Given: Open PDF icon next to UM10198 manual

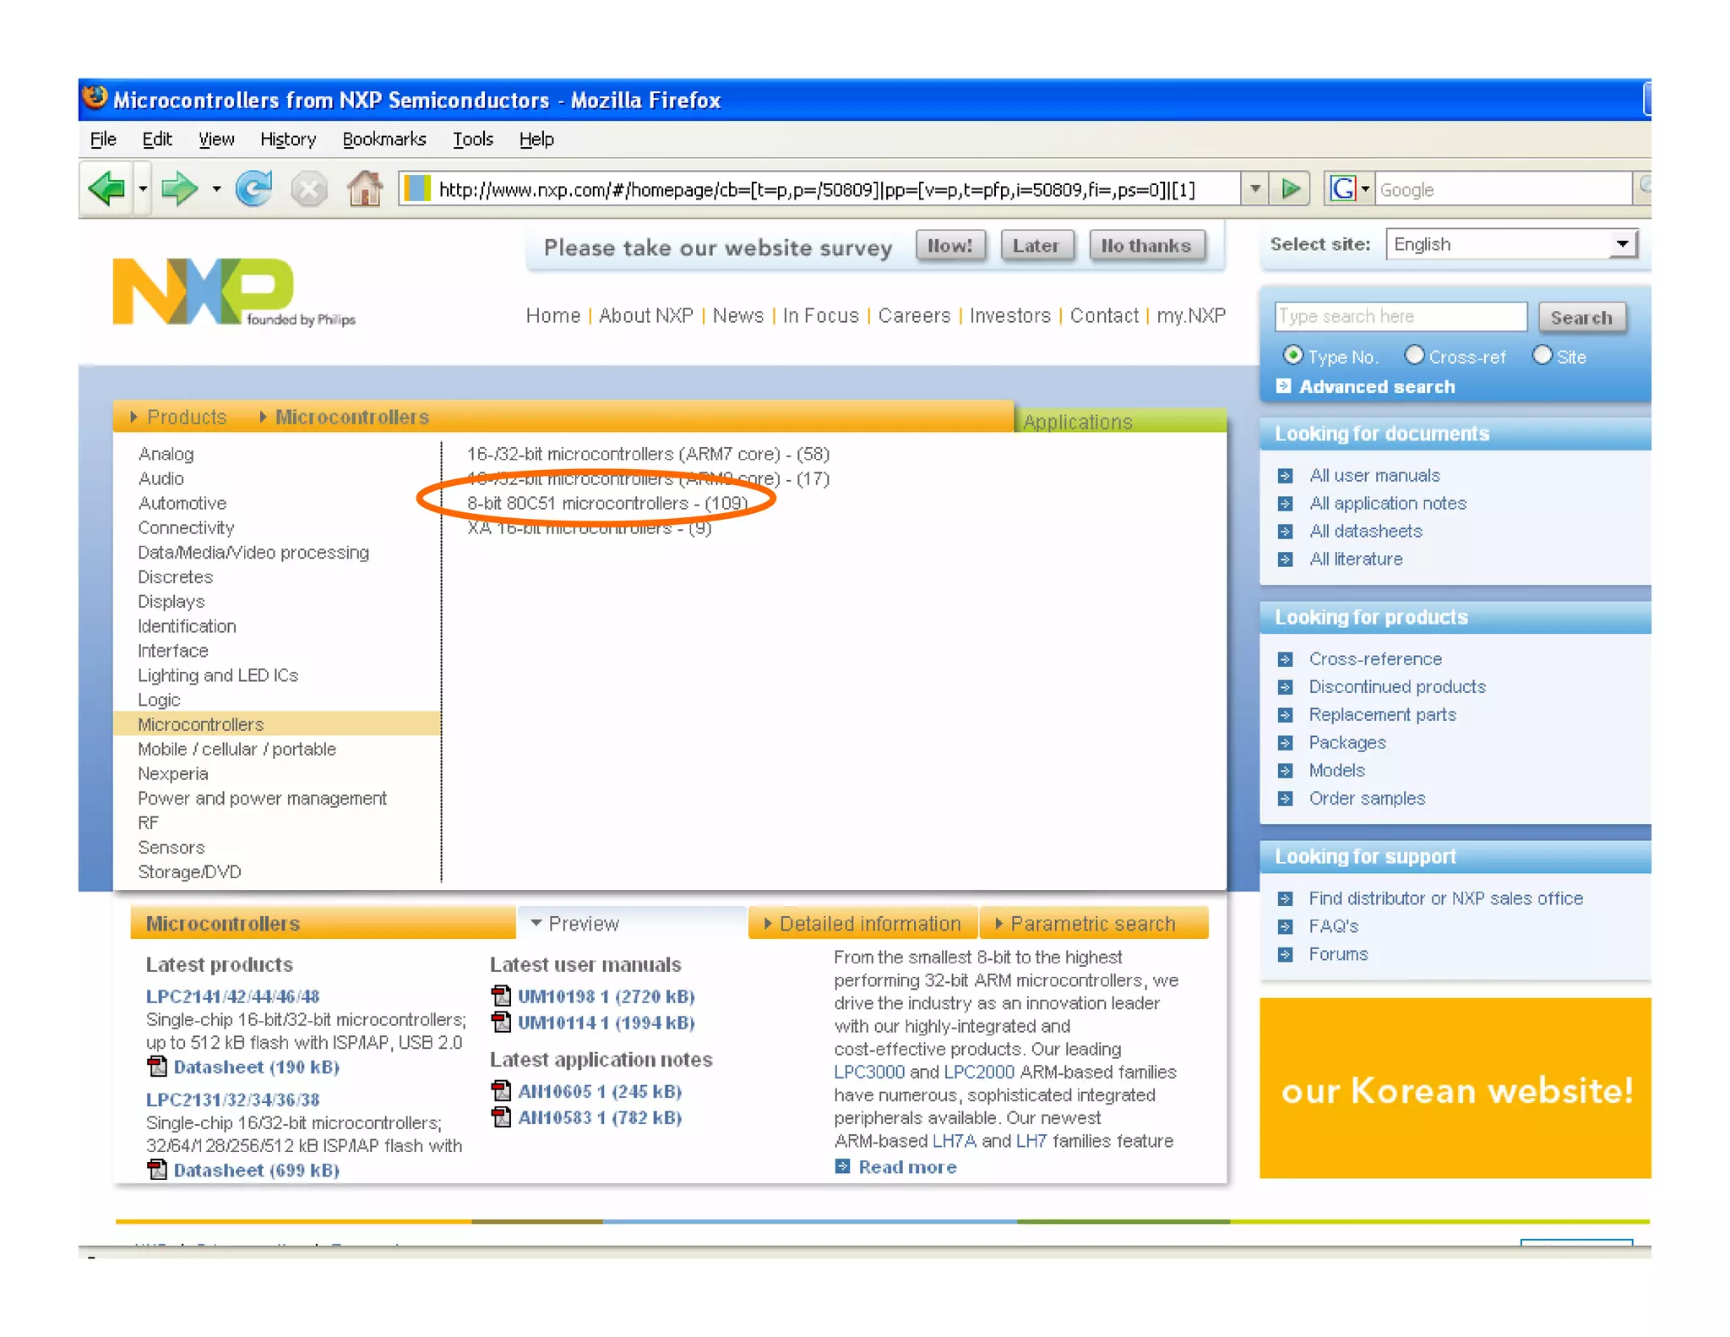Looking at the screenshot, I should click(501, 996).
